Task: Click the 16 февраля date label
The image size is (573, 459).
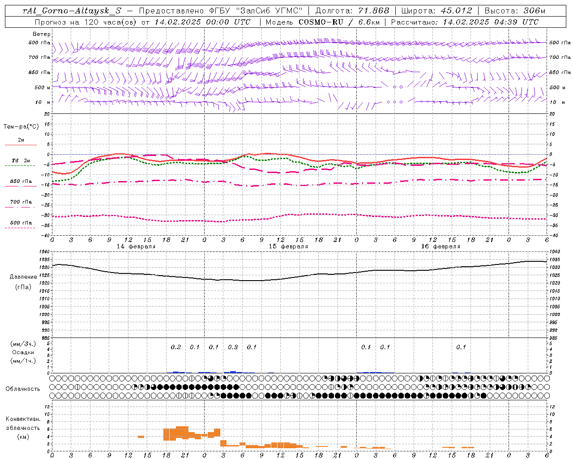Action: point(440,247)
